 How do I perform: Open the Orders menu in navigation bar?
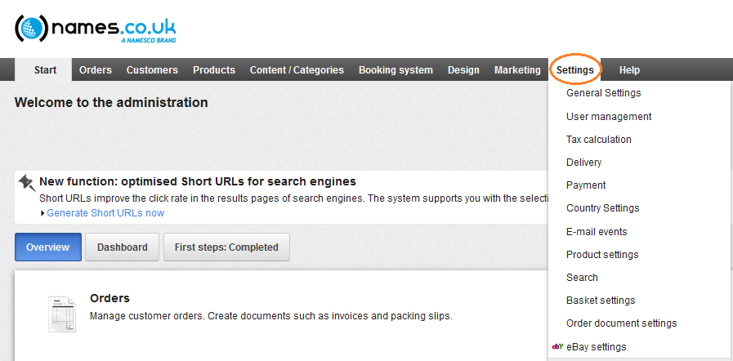point(96,70)
